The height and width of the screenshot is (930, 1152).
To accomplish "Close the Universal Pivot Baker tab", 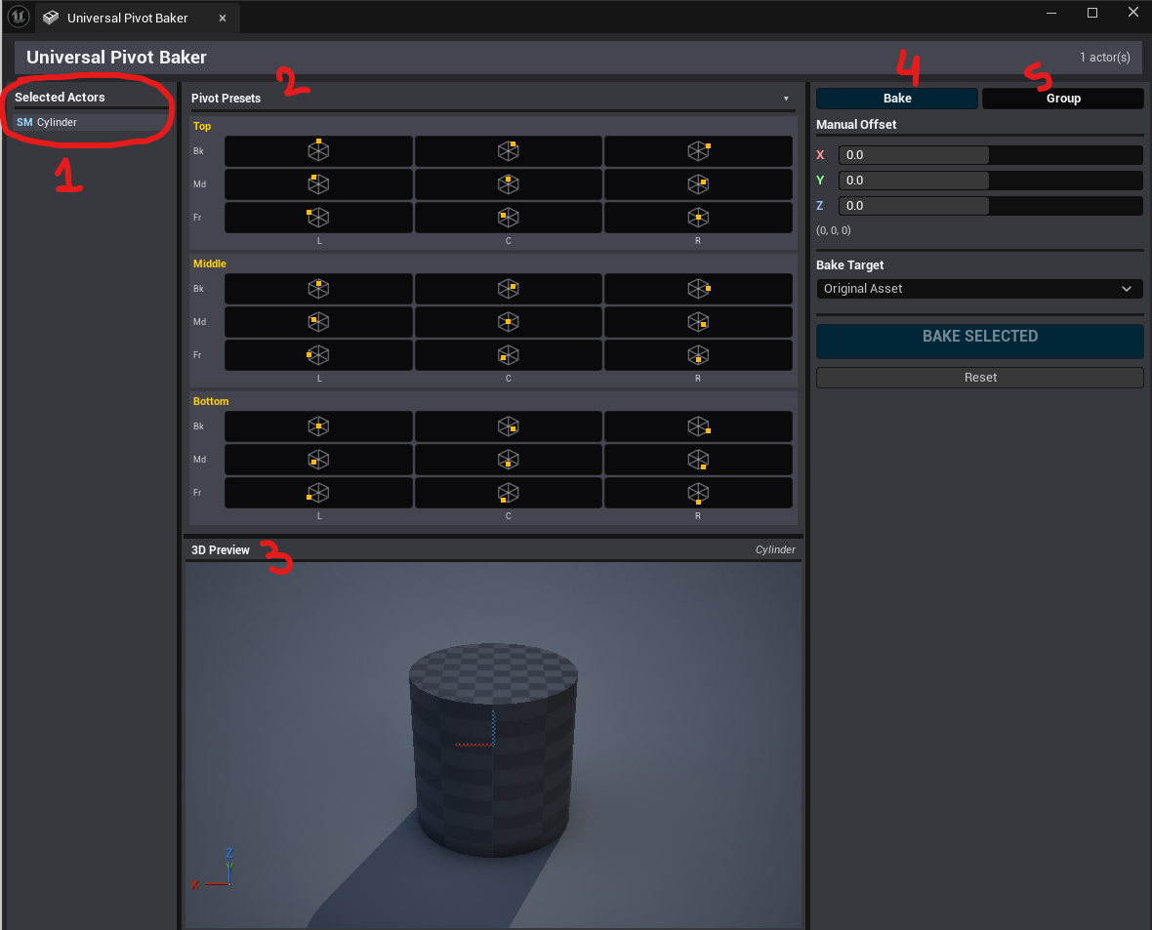I will click(223, 19).
